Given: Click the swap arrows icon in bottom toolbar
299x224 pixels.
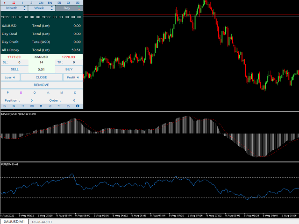Looking at the screenshot, I should pos(14,106).
